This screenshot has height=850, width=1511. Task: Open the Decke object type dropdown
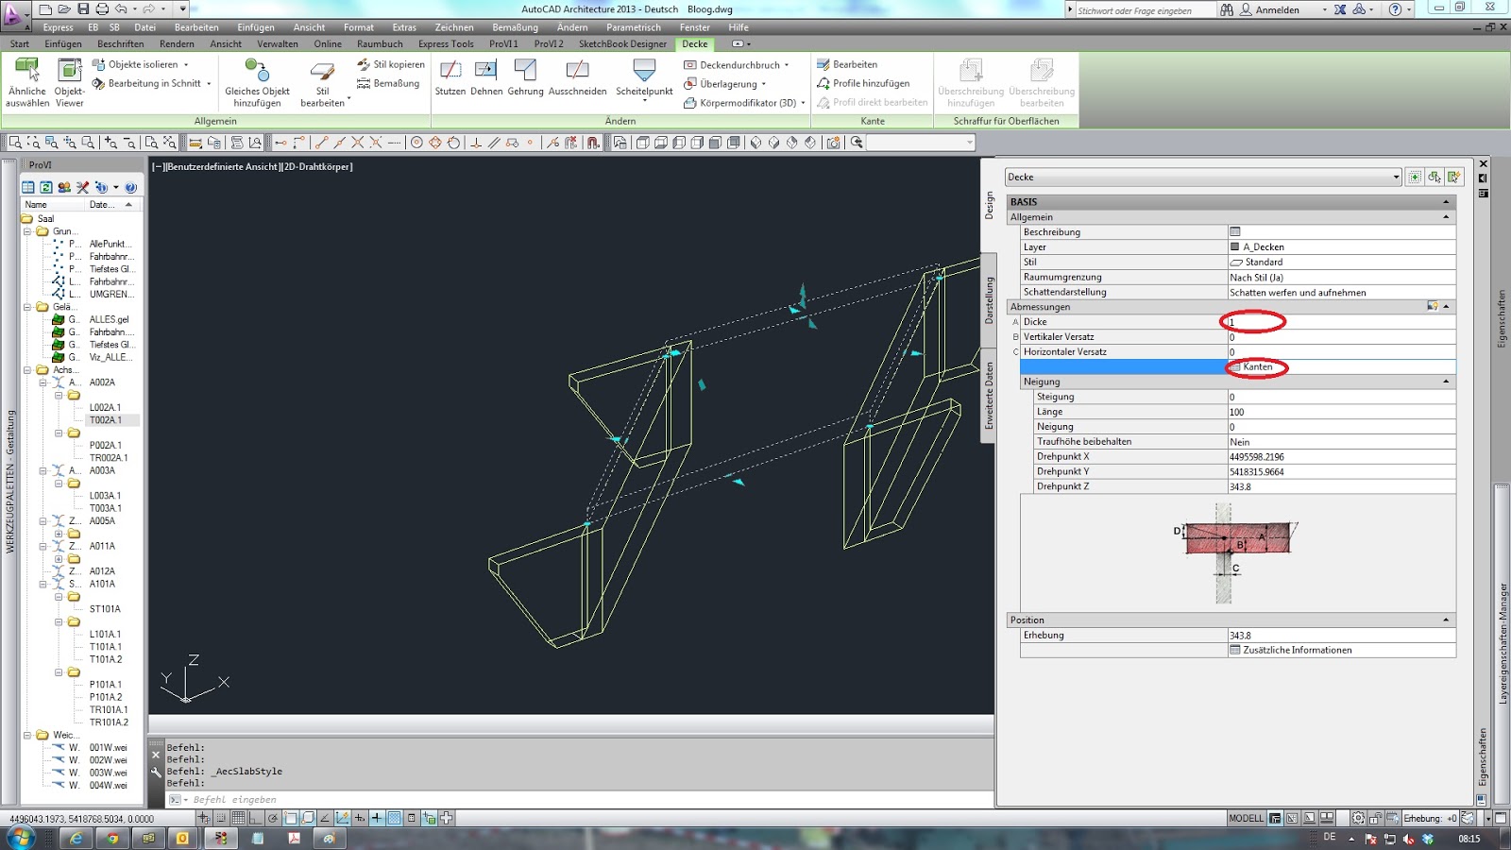[1396, 178]
